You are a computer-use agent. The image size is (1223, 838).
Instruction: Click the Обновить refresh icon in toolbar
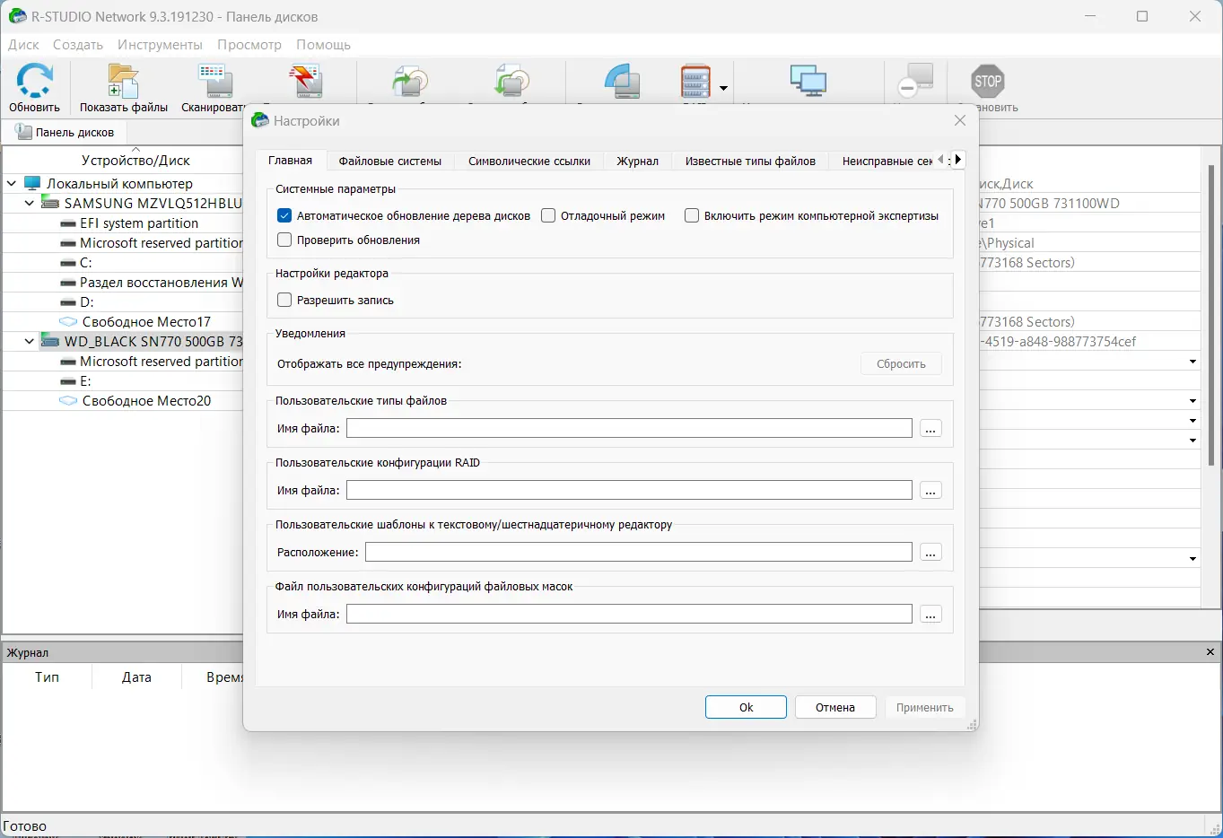[x=35, y=81]
